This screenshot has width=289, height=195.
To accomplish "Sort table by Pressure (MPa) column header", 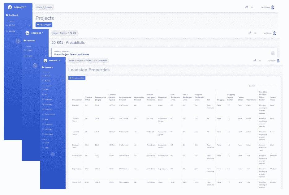I will pos(88,98).
